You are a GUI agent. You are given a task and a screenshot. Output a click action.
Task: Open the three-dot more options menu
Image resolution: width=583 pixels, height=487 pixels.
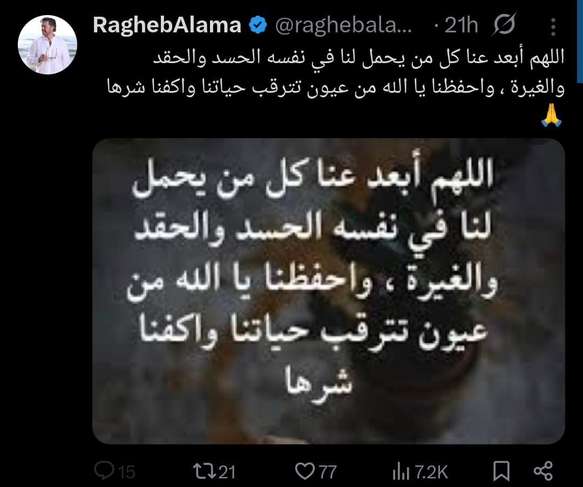click(553, 27)
